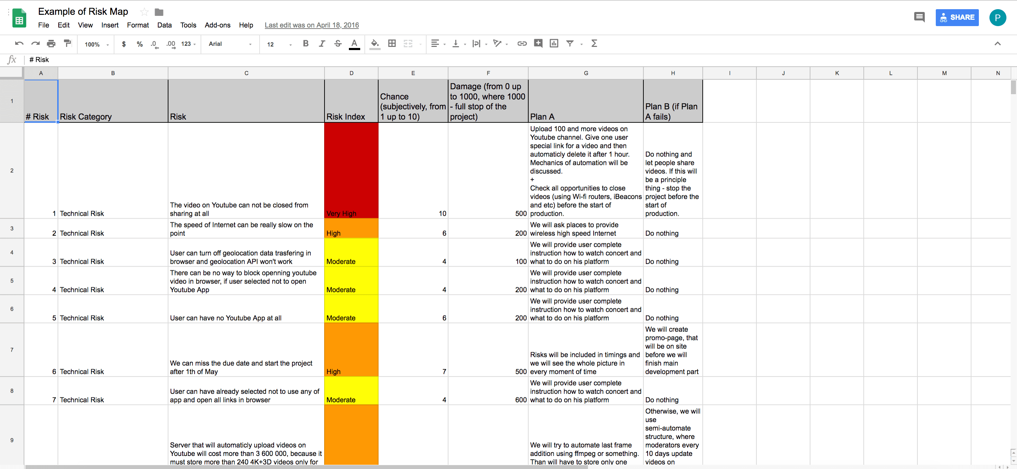Click the cell 'User can have no Youtube App at all'
Viewport: 1017px width, 469px height.
coord(246,309)
